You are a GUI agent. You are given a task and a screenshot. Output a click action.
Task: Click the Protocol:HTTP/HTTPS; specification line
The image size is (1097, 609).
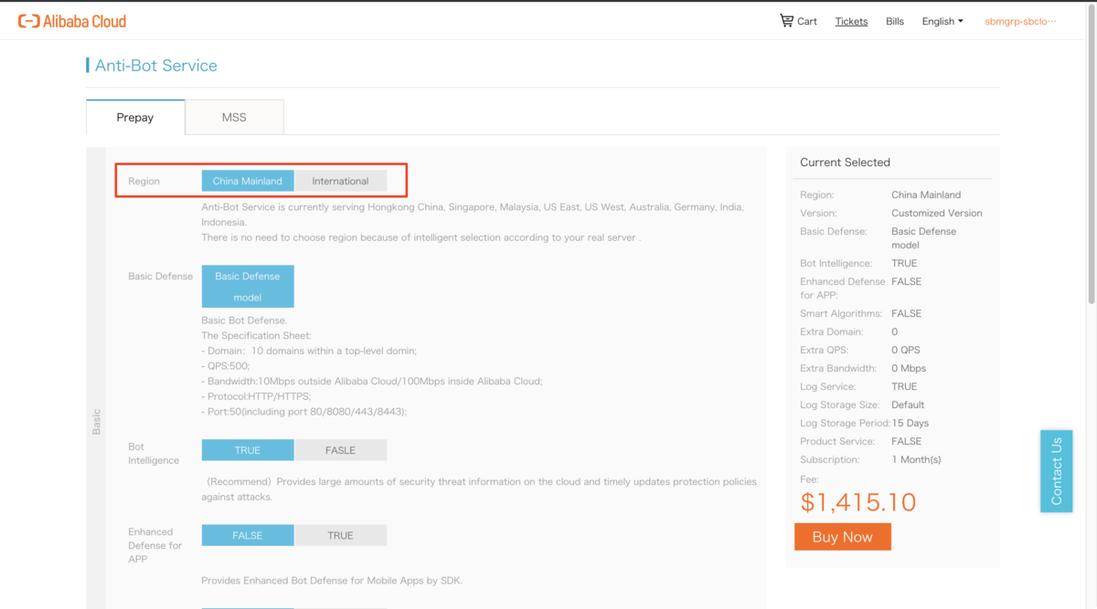256,396
